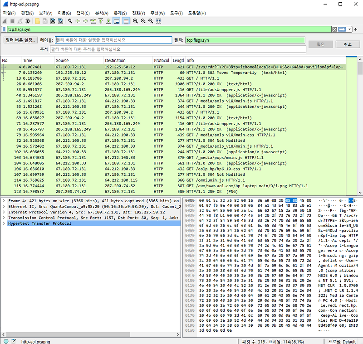Click the resize columns to contents icon
This screenshot has width=363, height=344.
point(158,20)
